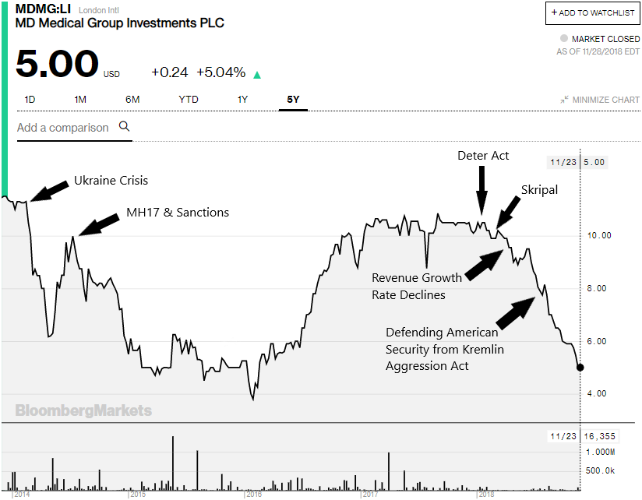
Task: Click the minimize chart arrows icon
Action: point(564,100)
